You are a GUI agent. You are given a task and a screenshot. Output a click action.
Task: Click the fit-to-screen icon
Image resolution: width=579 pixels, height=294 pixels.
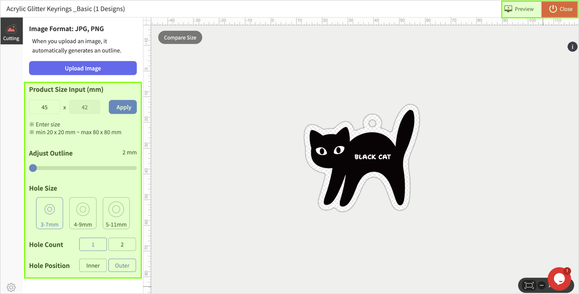[529, 285]
